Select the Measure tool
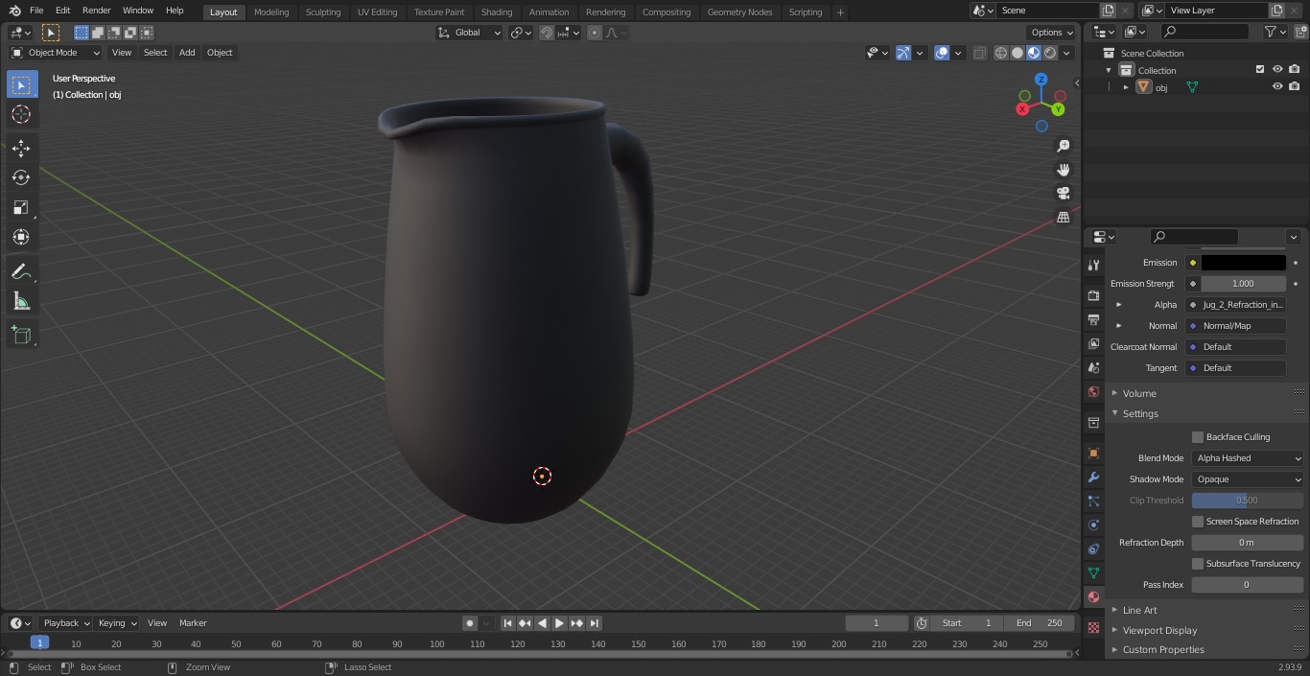 click(21, 302)
